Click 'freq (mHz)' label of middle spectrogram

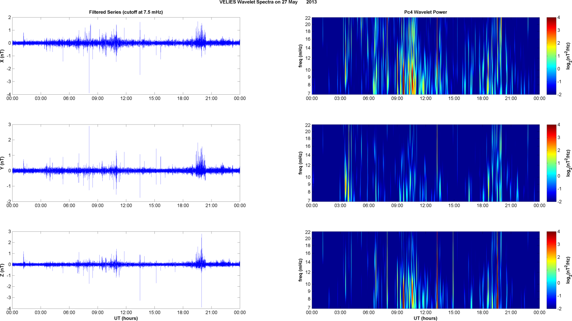(x=301, y=163)
